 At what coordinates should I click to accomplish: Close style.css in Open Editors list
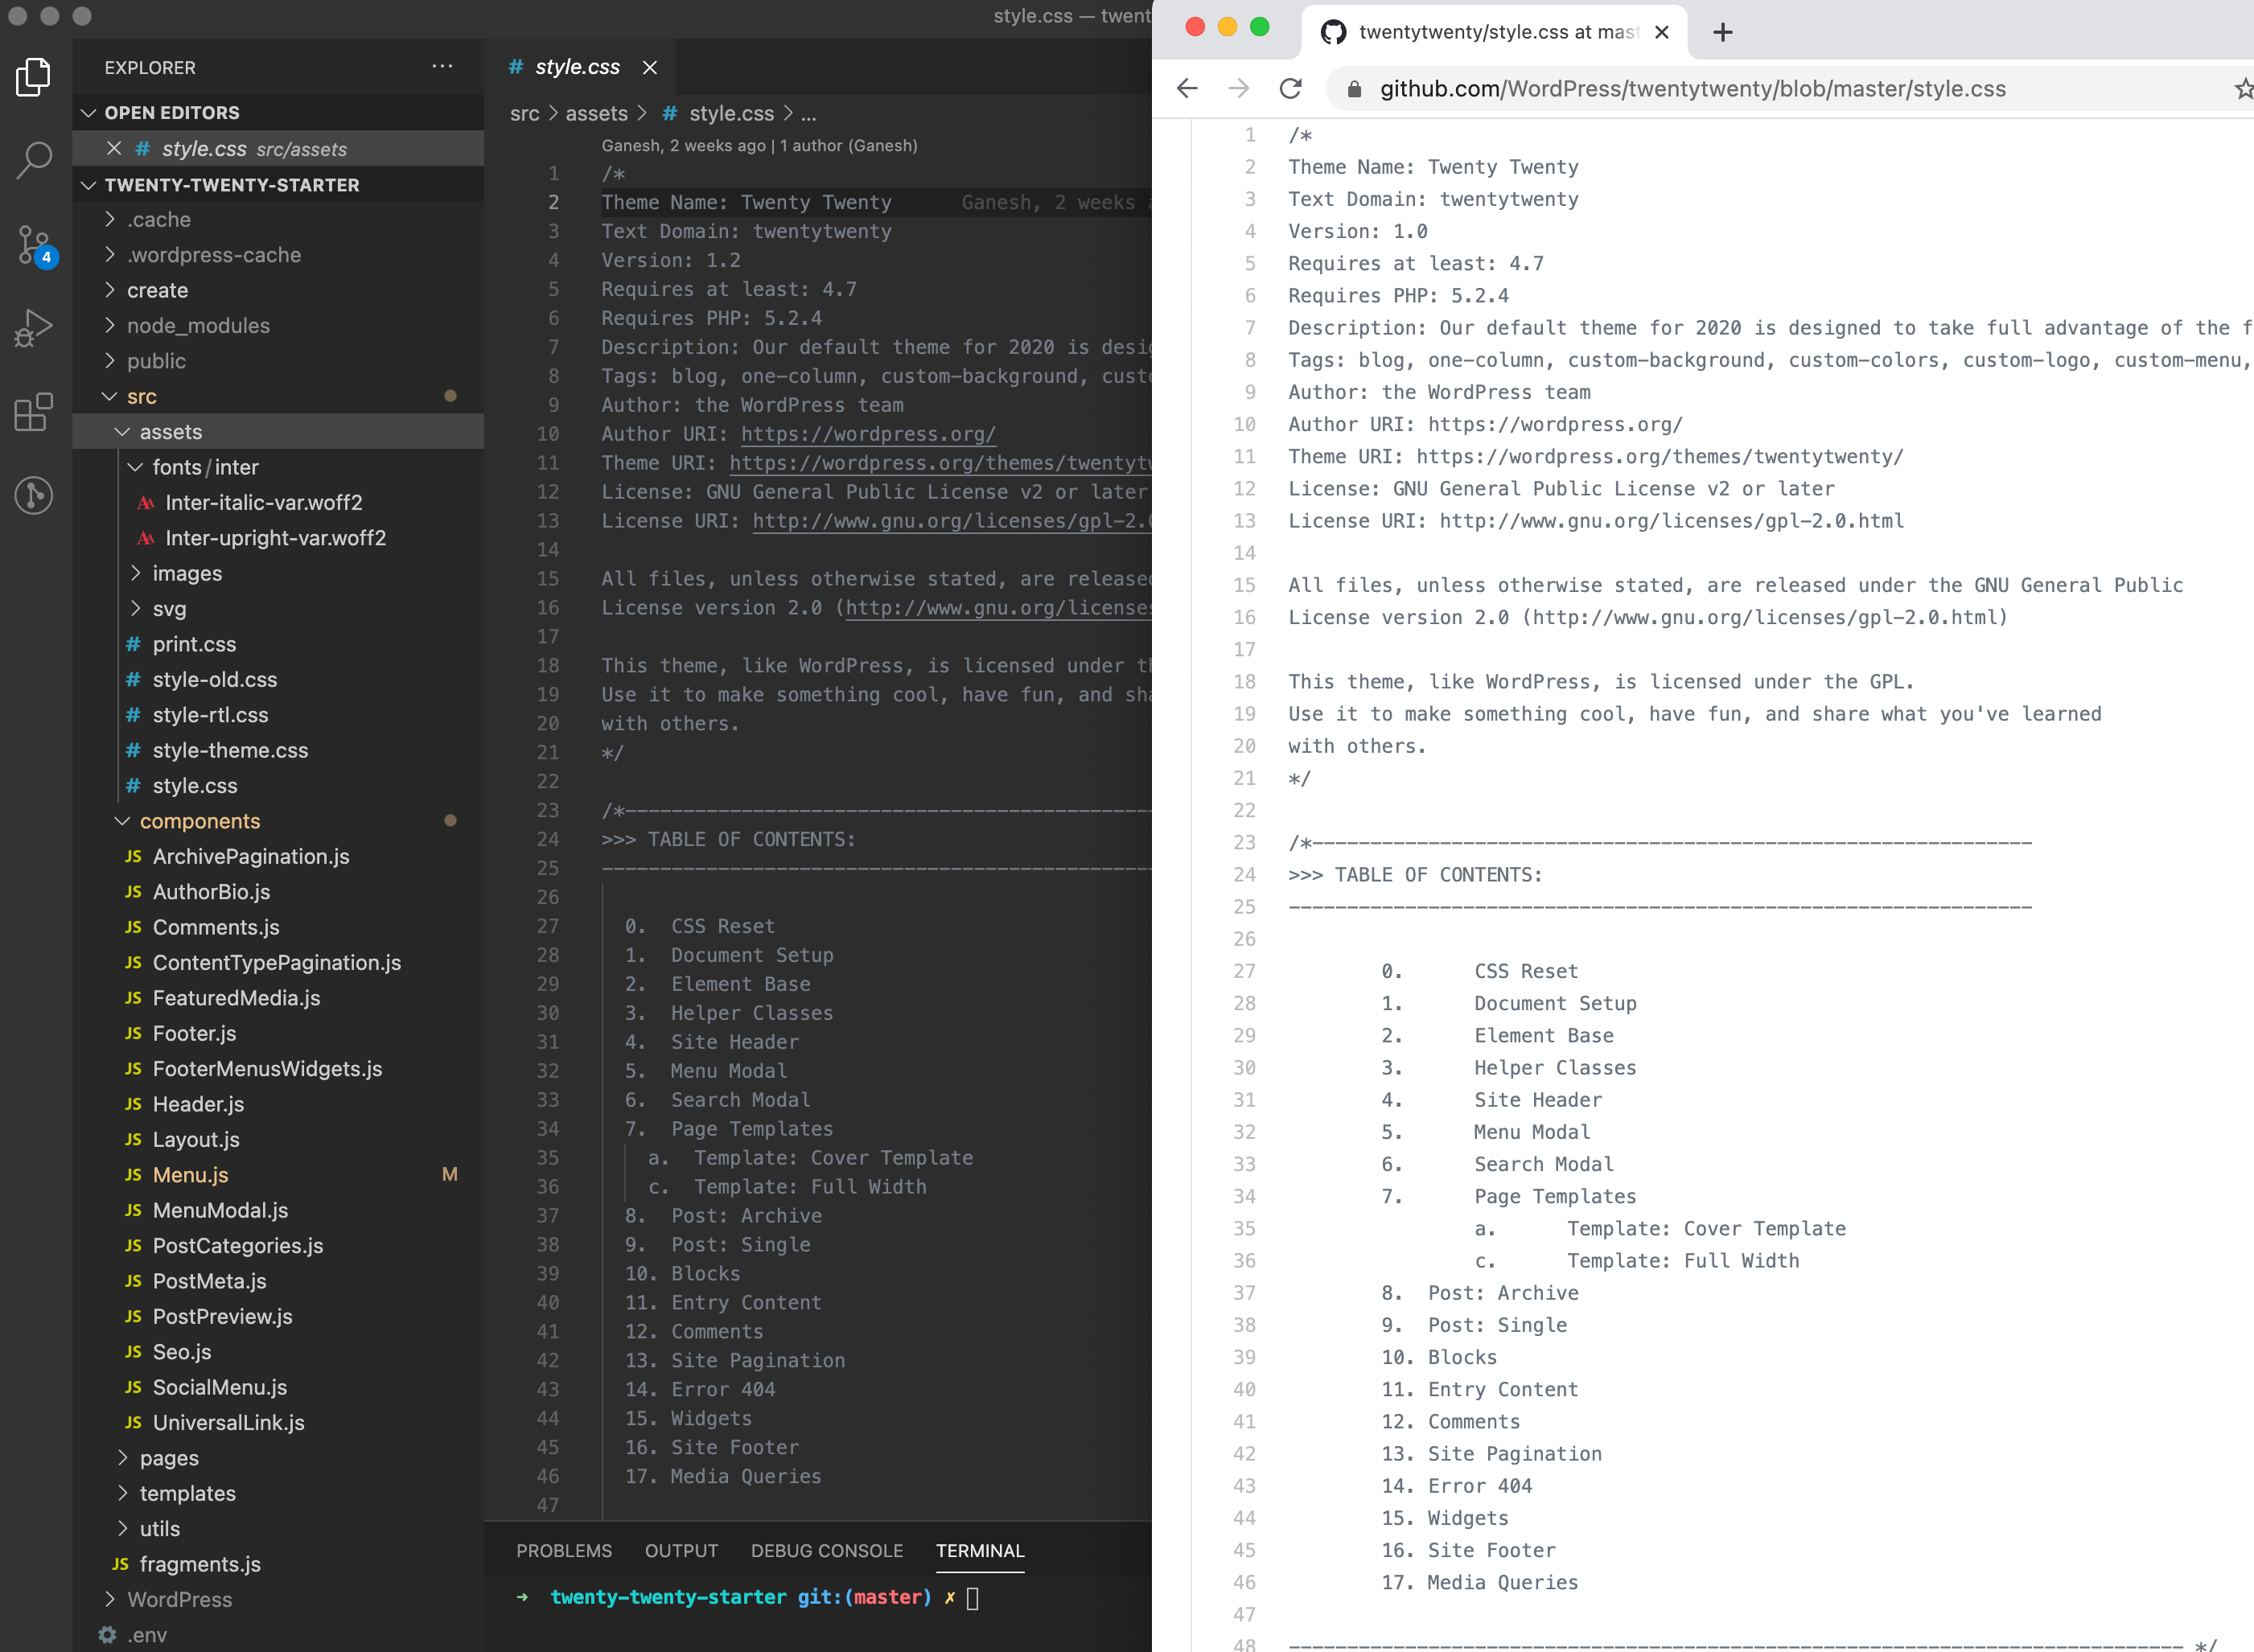[114, 148]
